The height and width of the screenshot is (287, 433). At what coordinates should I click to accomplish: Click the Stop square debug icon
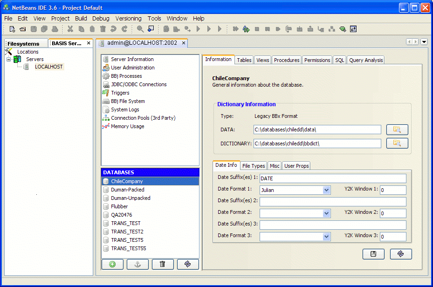coord(257,29)
